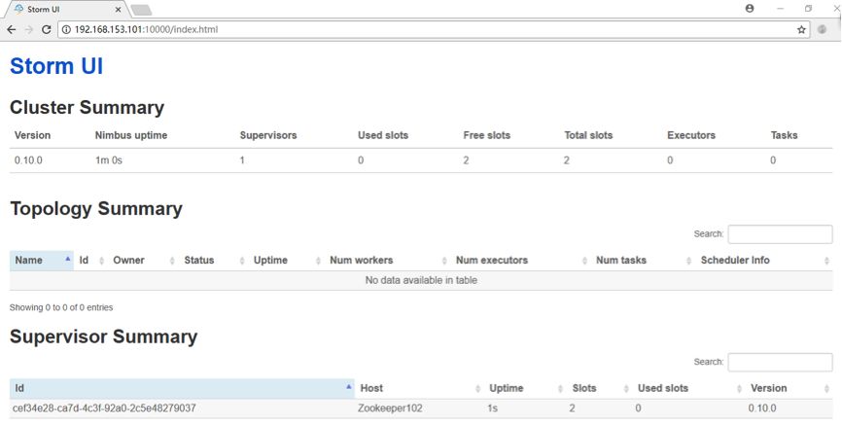This screenshot has width=842, height=425.
Task: Sort topology table by Num workers
Action: [387, 260]
